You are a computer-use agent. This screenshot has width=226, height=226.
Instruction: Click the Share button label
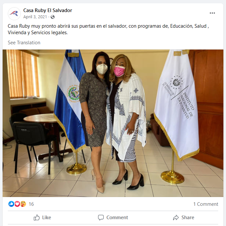point(188,218)
